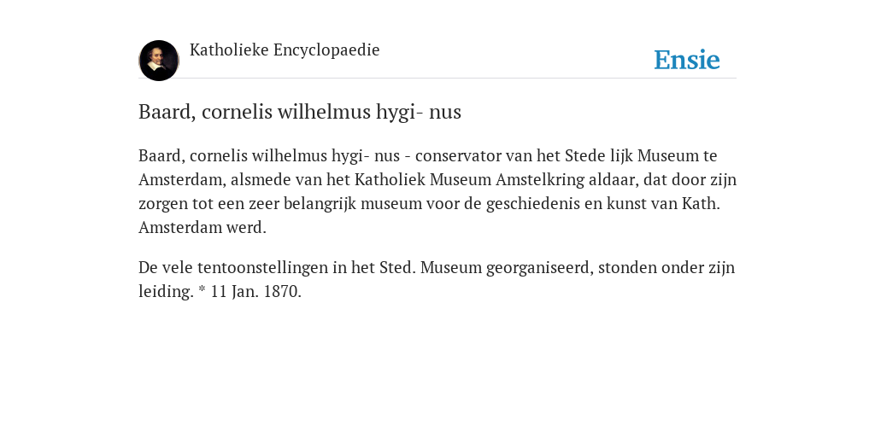Click the asterisk before the birth date
The height and width of the screenshot is (437, 875).
pos(202,290)
